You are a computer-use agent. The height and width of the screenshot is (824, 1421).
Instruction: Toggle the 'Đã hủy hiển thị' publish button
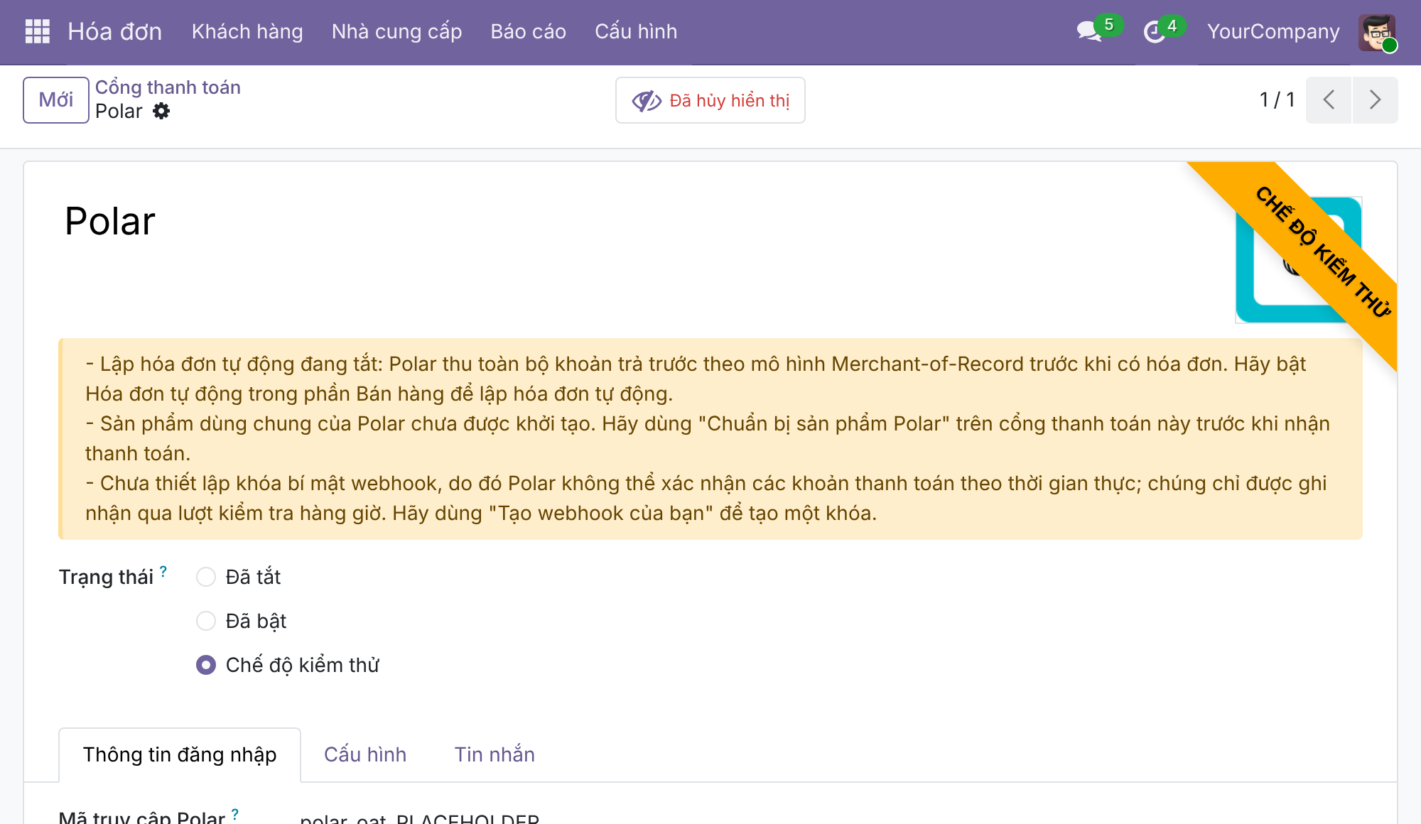point(710,100)
